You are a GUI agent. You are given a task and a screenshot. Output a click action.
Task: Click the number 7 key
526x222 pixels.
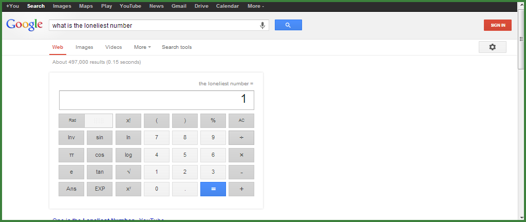(157, 138)
